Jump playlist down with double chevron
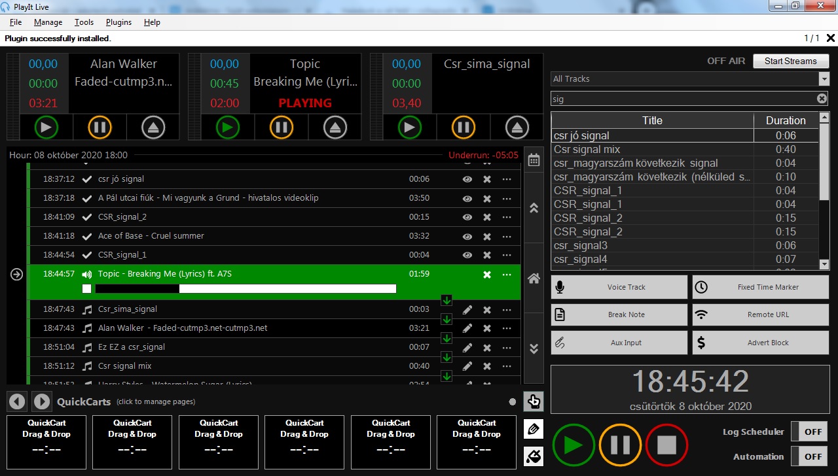Viewport: 838px width, 476px height. click(534, 348)
